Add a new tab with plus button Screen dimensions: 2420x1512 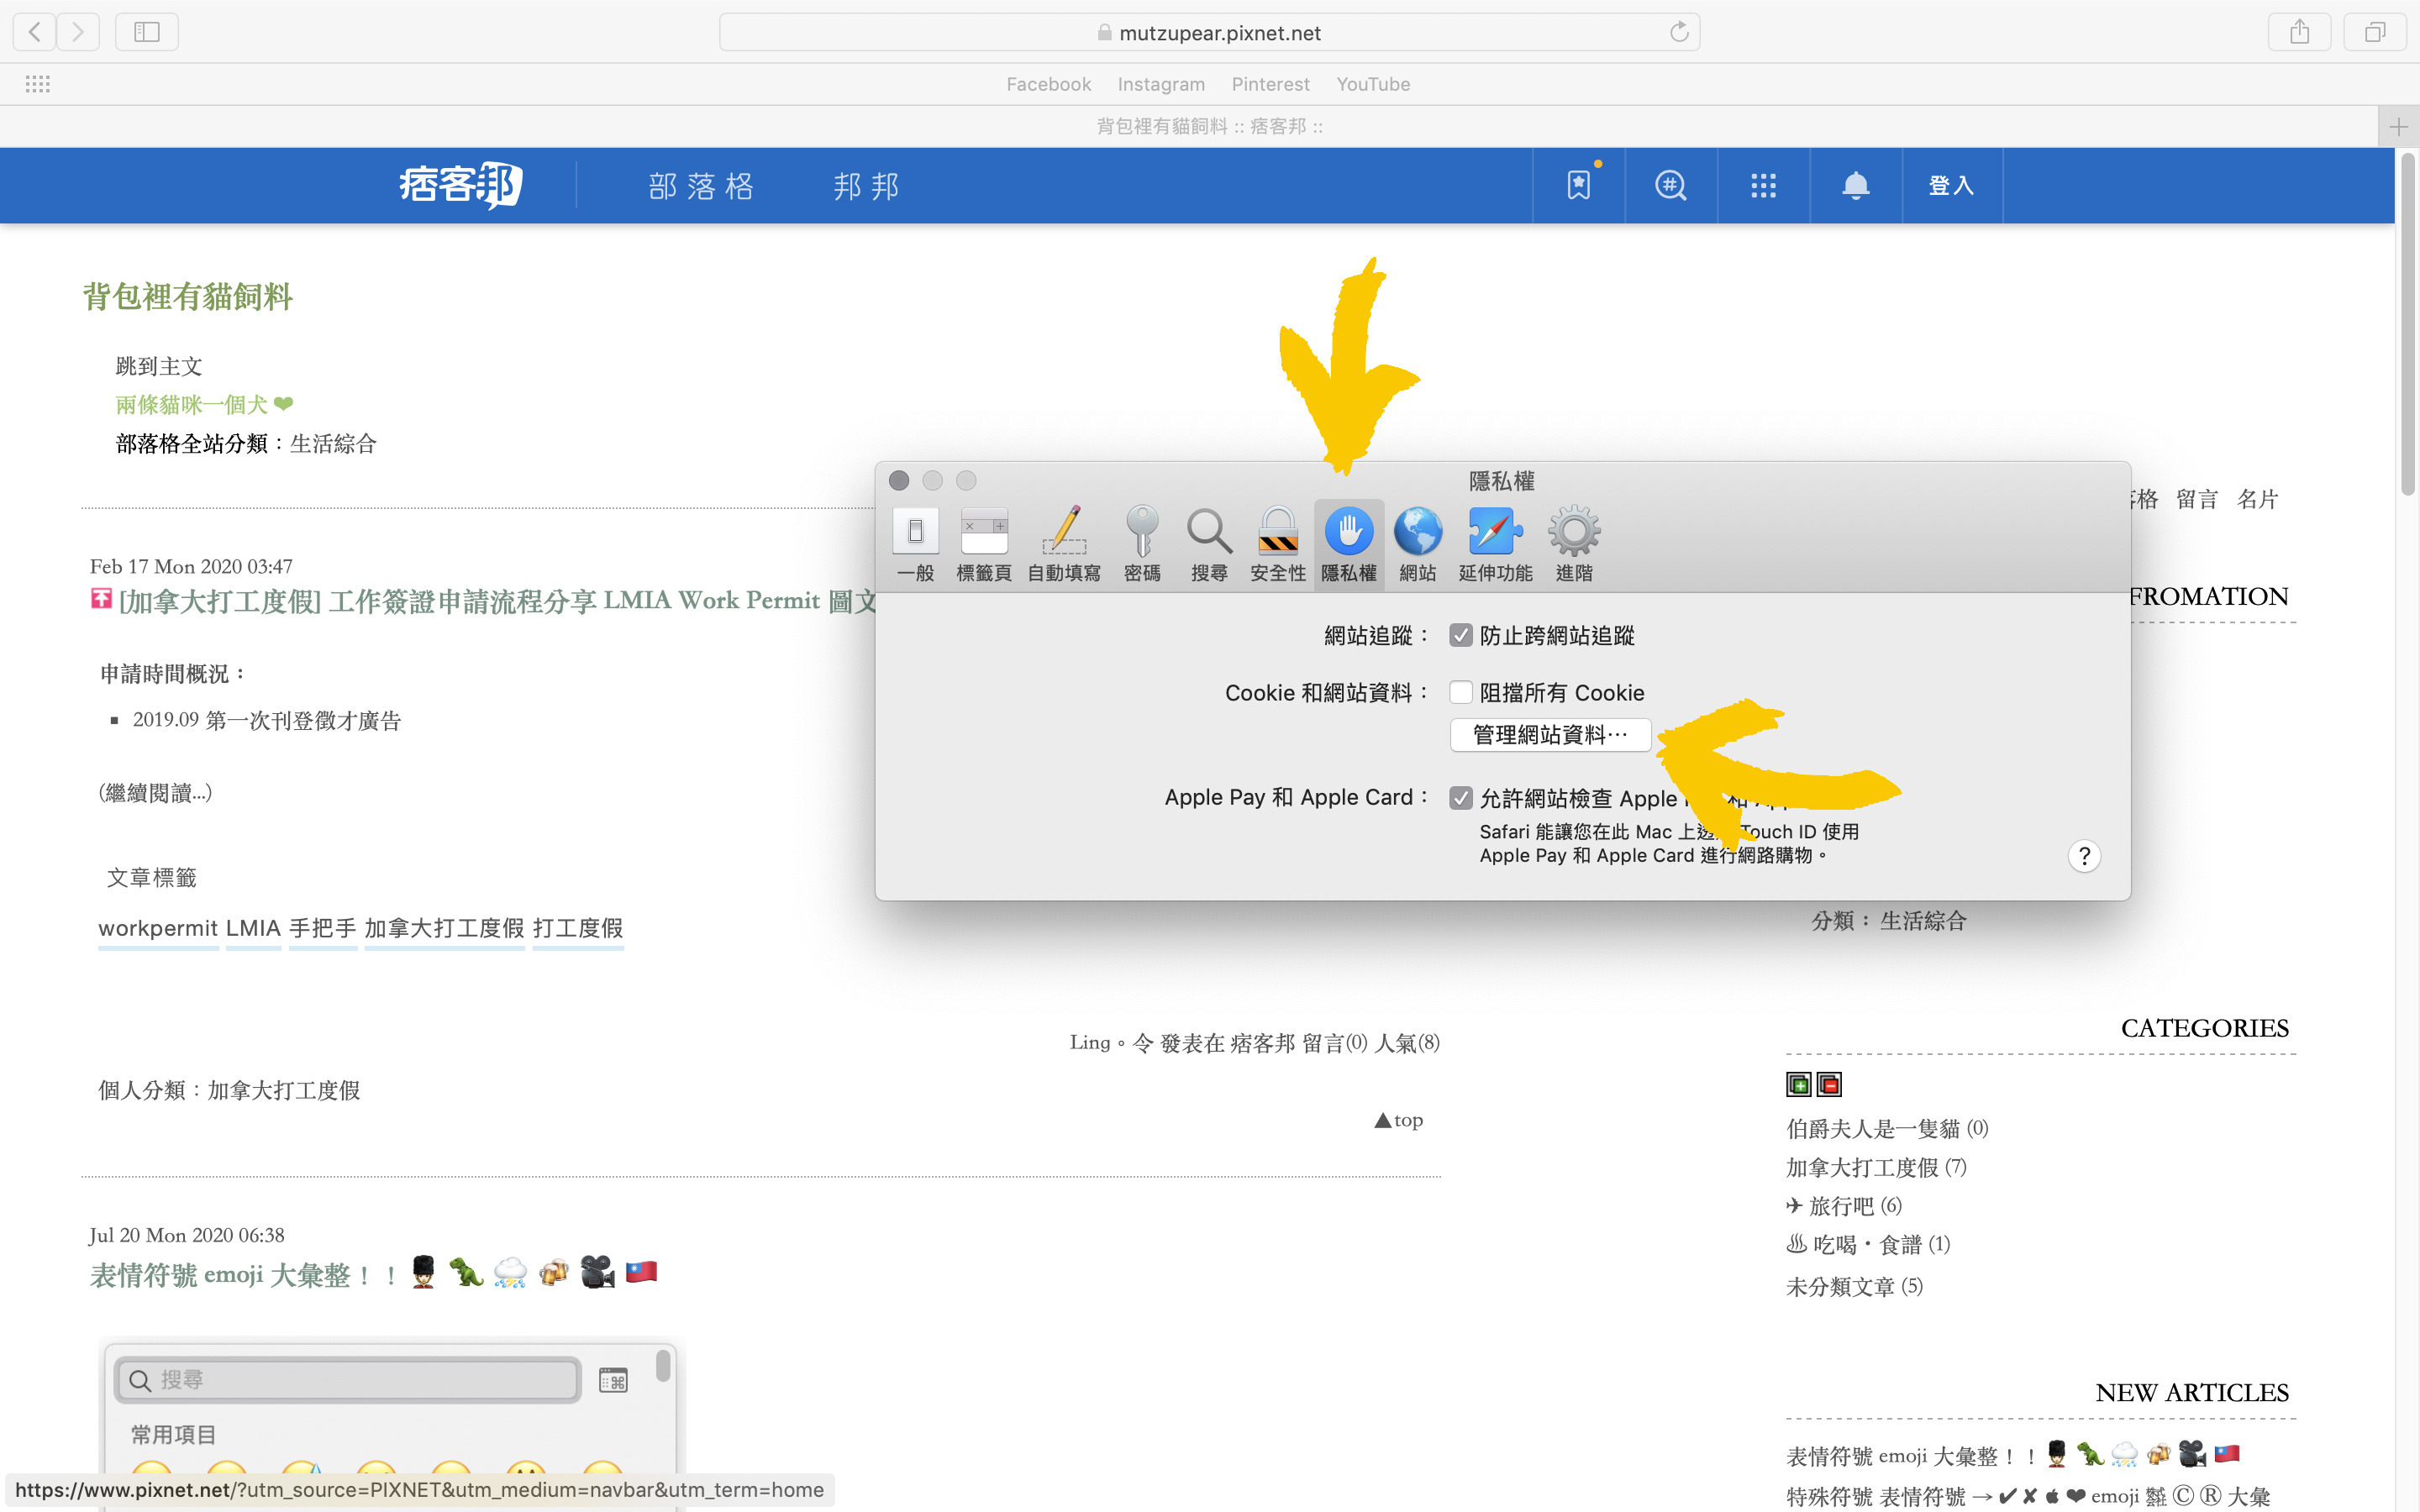pos(2398,126)
